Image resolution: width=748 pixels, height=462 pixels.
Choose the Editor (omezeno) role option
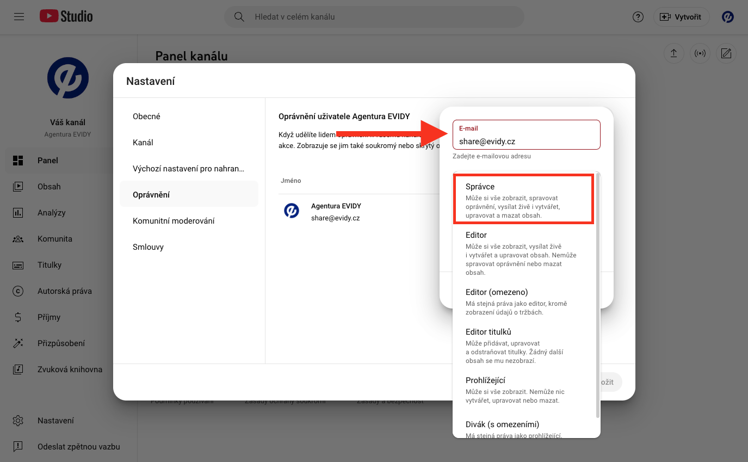point(524,301)
